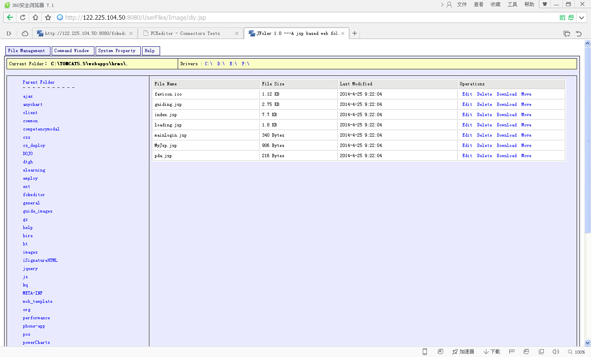Edit the favicon.ico file

(467, 94)
